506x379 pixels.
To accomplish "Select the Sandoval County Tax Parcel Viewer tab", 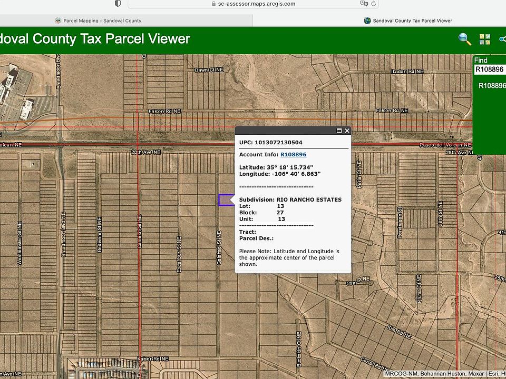I will point(408,21).
